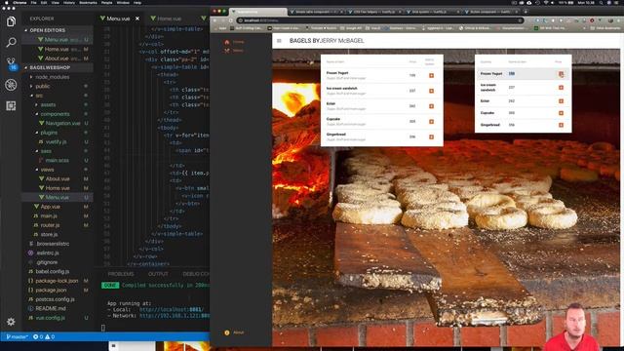The height and width of the screenshot is (351, 624).
Task: Click the master git branch indicator
Action: 18,336
